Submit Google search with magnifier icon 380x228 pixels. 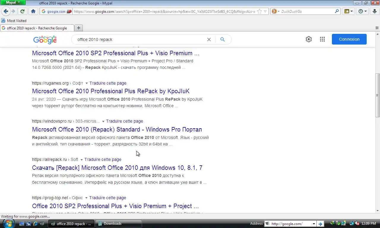click(222, 39)
